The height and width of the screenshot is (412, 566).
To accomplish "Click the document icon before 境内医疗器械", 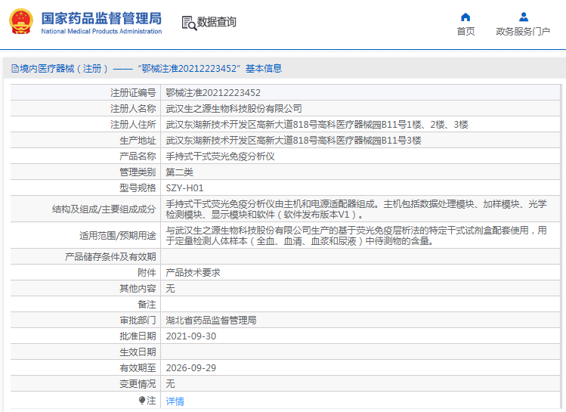I will coord(15,69).
